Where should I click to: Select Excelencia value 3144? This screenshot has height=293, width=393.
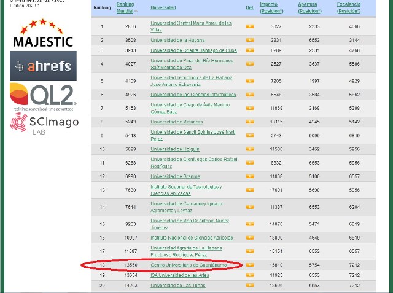point(354,40)
